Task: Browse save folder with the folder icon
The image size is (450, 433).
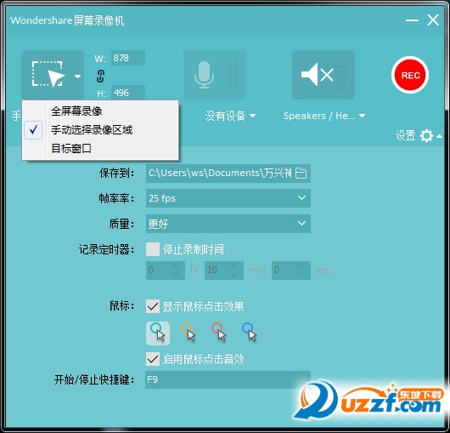Action: 301,173
